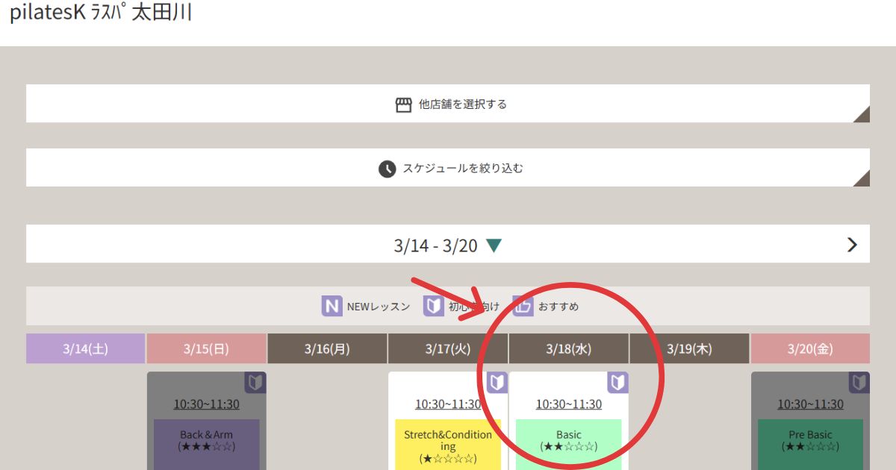The image size is (896, 470).
Task: Click the 初心者向け beginner legend icon
Action: tap(434, 306)
